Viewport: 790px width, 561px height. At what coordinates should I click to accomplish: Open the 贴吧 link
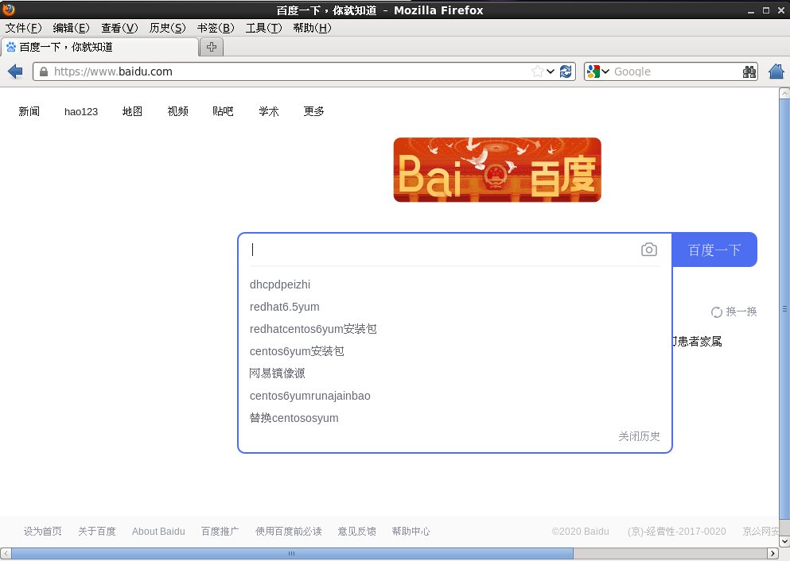pyautogui.click(x=224, y=111)
